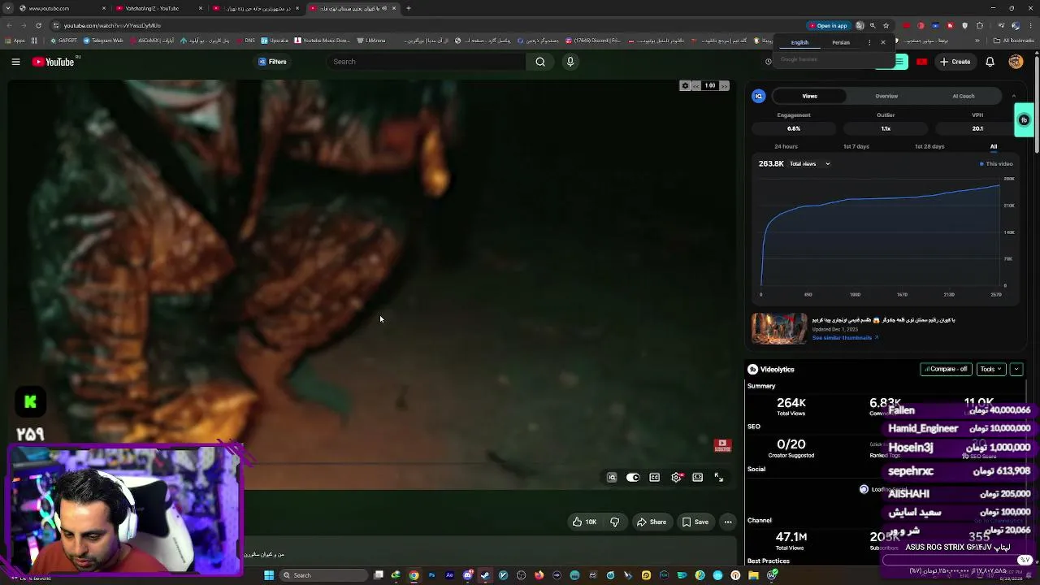Open the browser zoom magnifier icon
Viewport: 1040px width, 585px height.
(x=873, y=25)
